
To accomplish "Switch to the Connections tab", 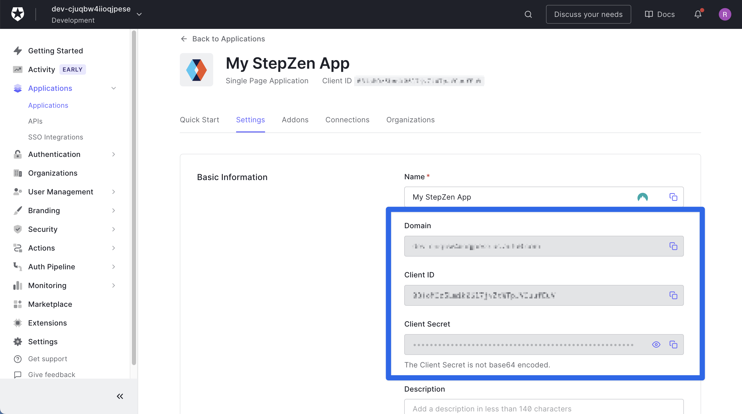I will point(348,119).
